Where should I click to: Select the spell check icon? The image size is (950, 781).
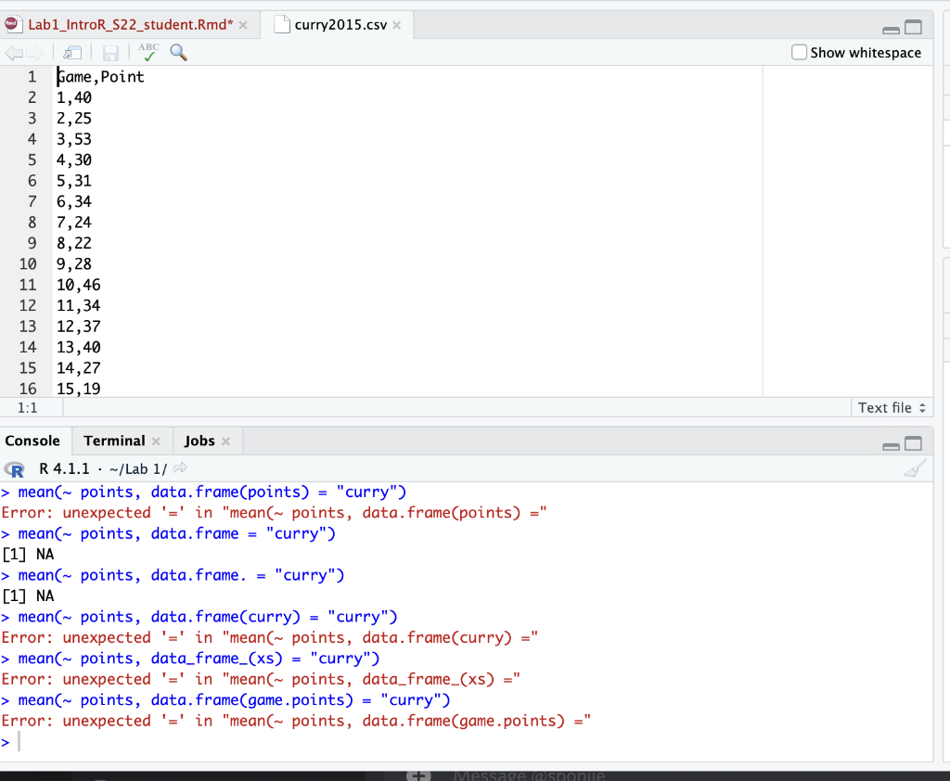pos(148,53)
